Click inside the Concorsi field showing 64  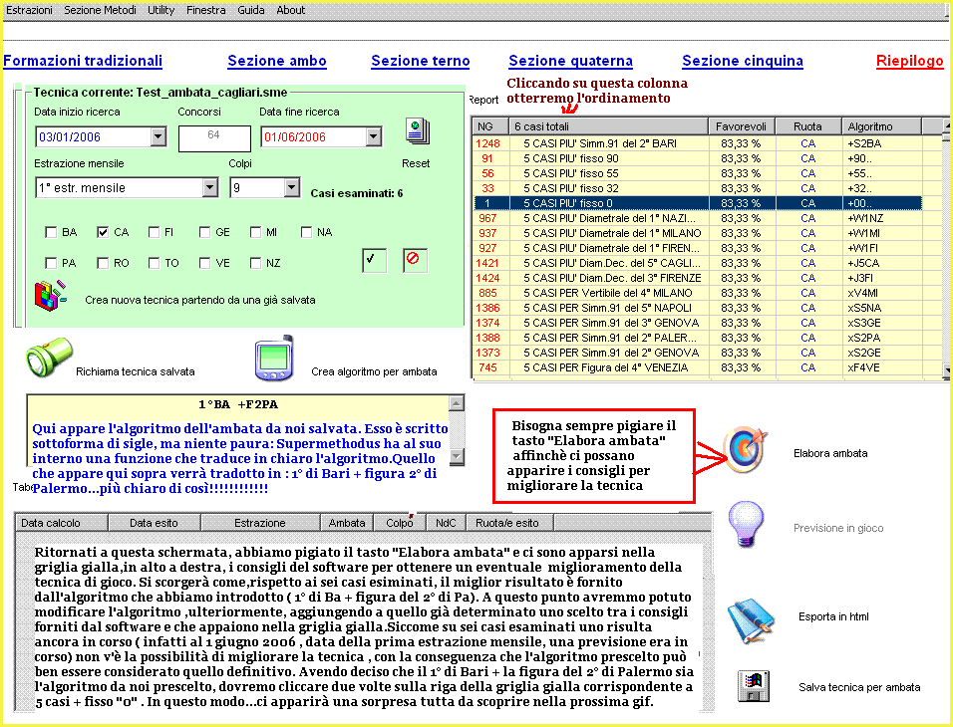(214, 138)
